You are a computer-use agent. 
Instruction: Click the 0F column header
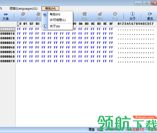pos(111,24)
